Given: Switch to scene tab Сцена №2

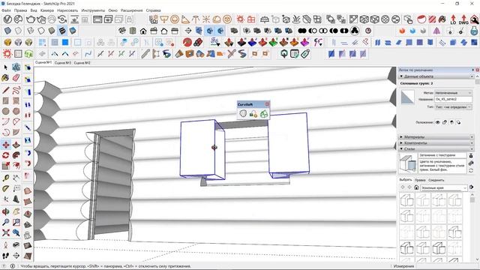Looking at the screenshot, I should (x=82, y=63).
